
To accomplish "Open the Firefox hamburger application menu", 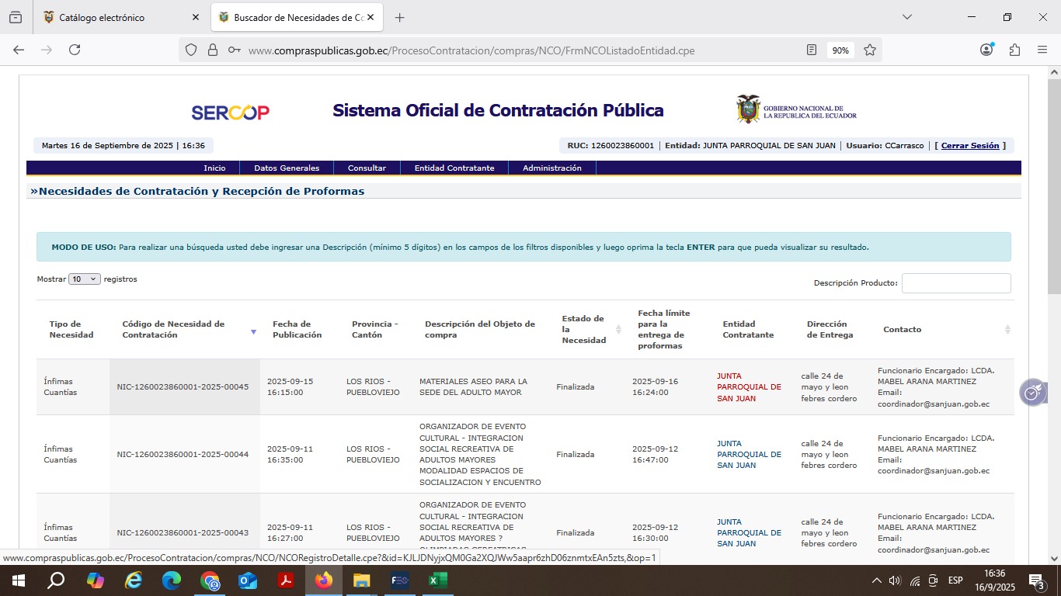I will (1042, 50).
